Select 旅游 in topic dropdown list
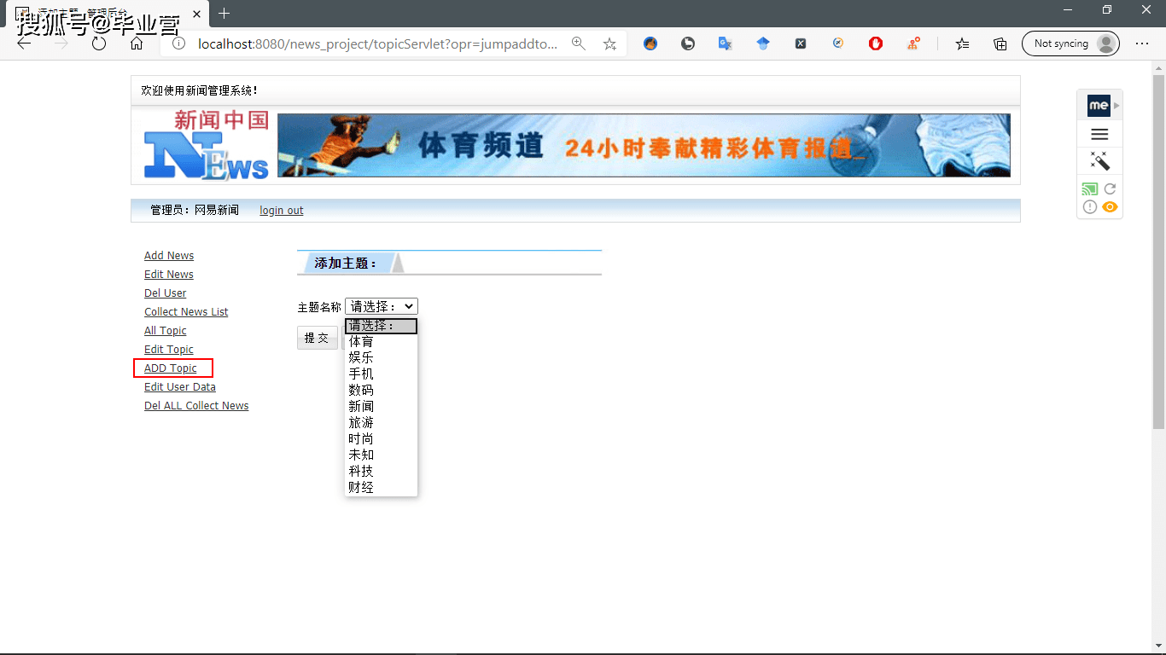Image resolution: width=1166 pixels, height=655 pixels. click(381, 422)
